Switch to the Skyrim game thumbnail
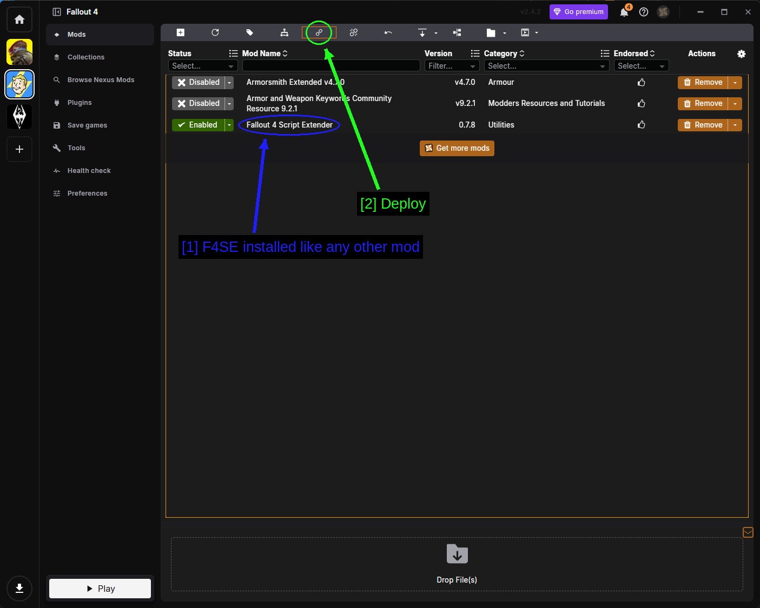 [19, 117]
